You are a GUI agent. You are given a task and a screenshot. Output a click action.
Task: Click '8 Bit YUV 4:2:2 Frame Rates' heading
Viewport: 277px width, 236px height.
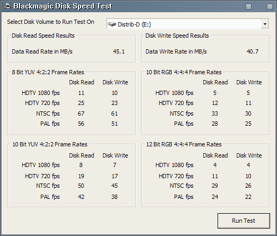[x=48, y=72]
